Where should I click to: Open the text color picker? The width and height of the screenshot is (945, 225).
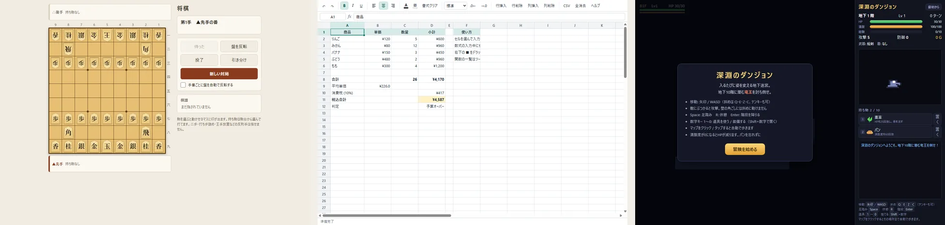[x=406, y=6]
